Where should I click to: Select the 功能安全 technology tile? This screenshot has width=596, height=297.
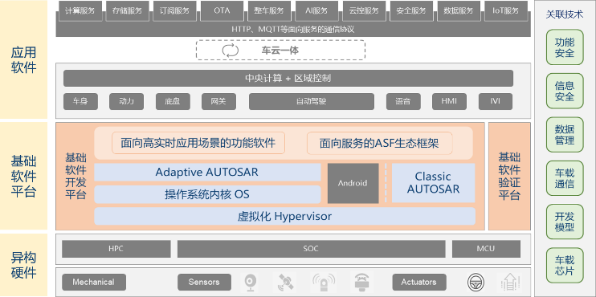(565, 47)
